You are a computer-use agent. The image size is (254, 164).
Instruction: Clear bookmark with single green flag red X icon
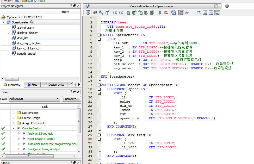(146, 12)
